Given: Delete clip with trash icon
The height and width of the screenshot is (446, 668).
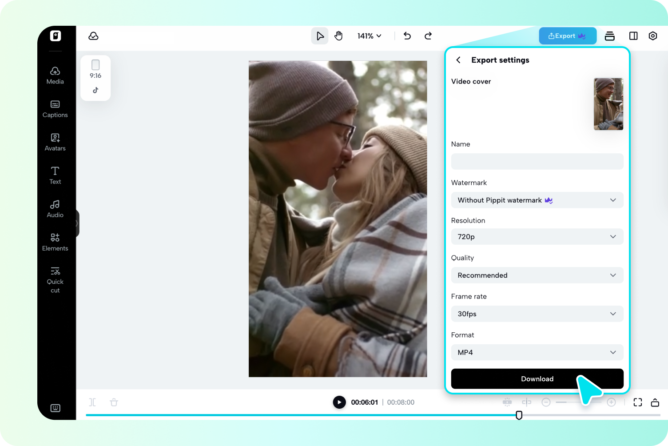Looking at the screenshot, I should (x=114, y=402).
